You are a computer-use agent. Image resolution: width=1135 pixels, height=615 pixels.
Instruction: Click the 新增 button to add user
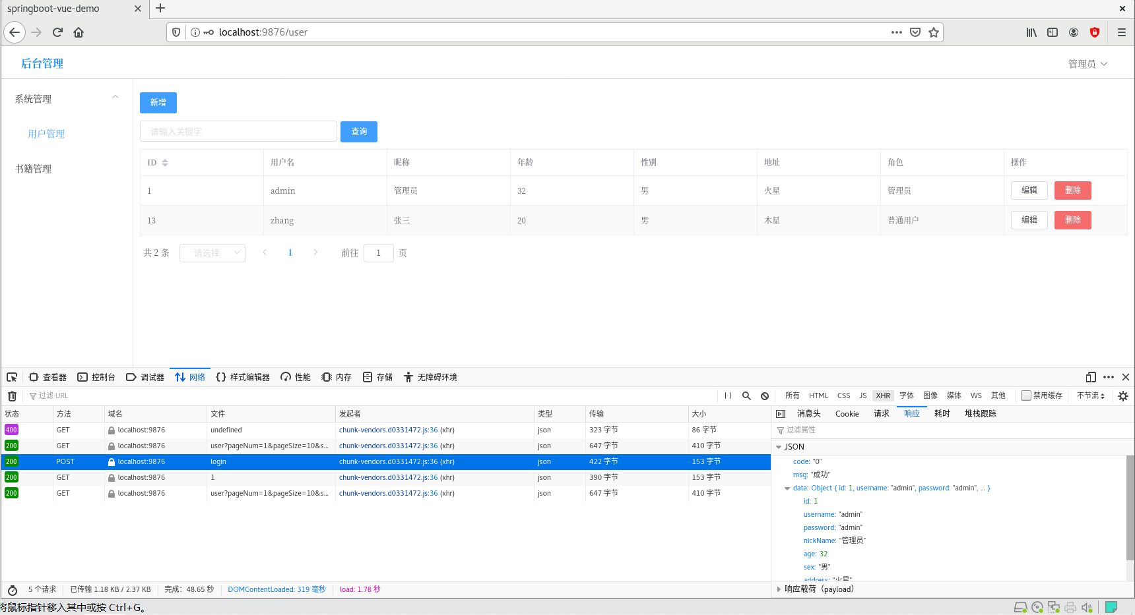(158, 103)
